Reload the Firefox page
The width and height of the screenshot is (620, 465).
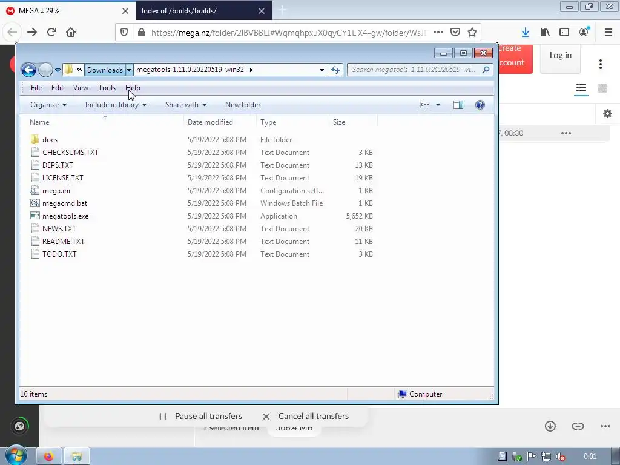click(x=52, y=32)
